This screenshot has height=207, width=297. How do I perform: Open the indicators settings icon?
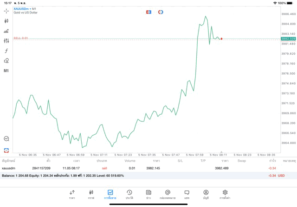[6, 41]
